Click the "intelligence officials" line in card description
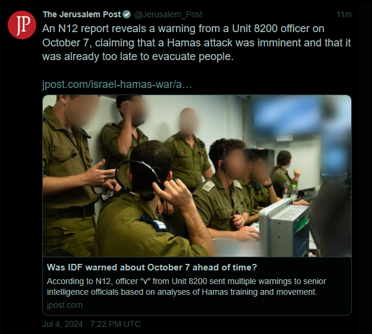 [x=182, y=292]
